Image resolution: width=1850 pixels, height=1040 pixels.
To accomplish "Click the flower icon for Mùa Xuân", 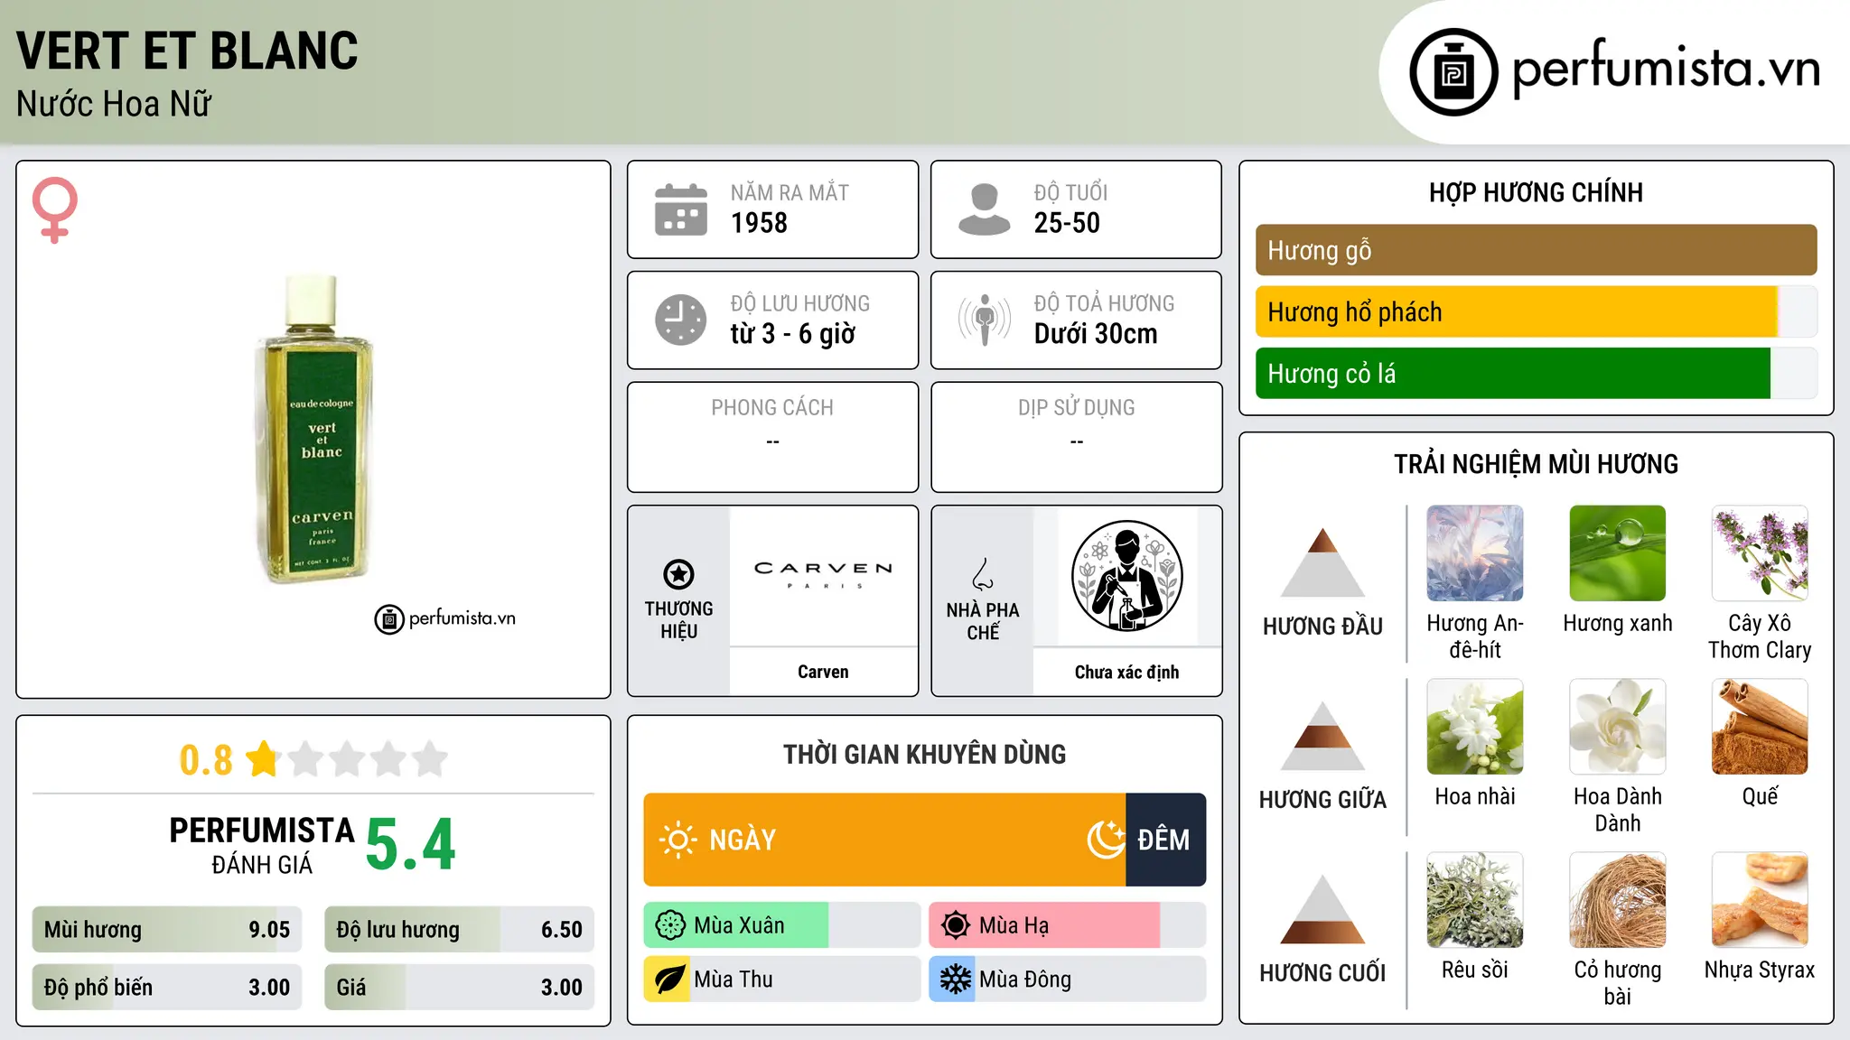I will pyautogui.click(x=670, y=925).
